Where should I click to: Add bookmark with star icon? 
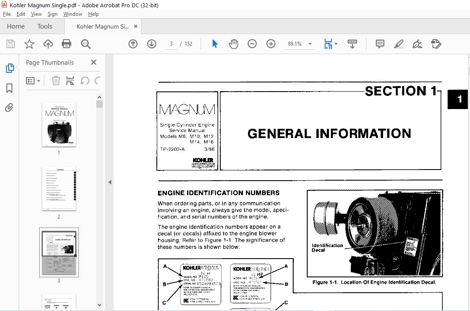click(x=29, y=44)
